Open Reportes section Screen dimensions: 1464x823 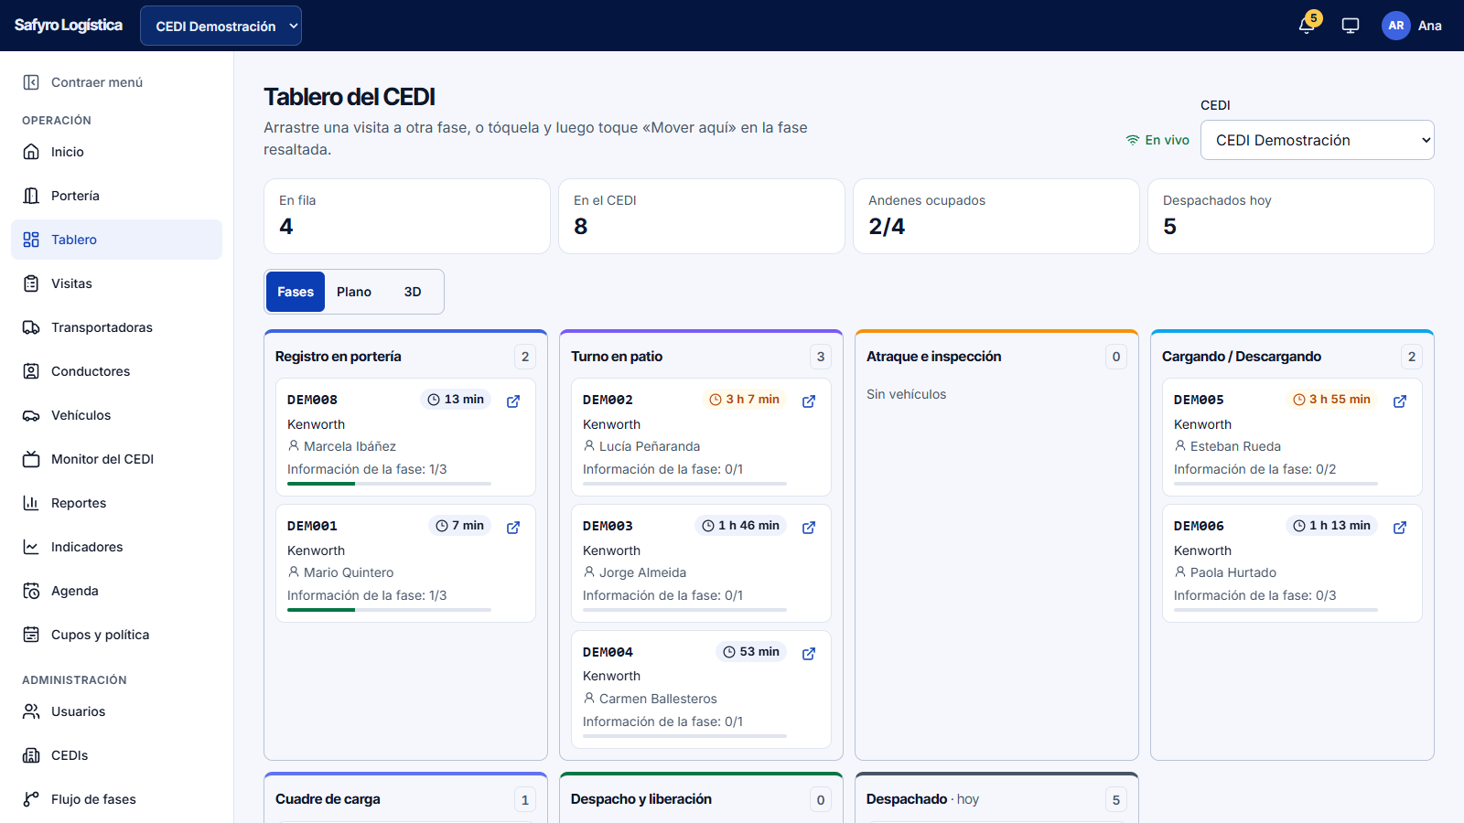tap(116, 503)
